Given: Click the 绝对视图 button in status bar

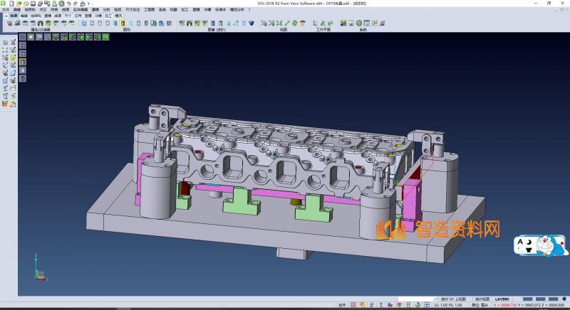Looking at the screenshot, I should tap(482, 299).
